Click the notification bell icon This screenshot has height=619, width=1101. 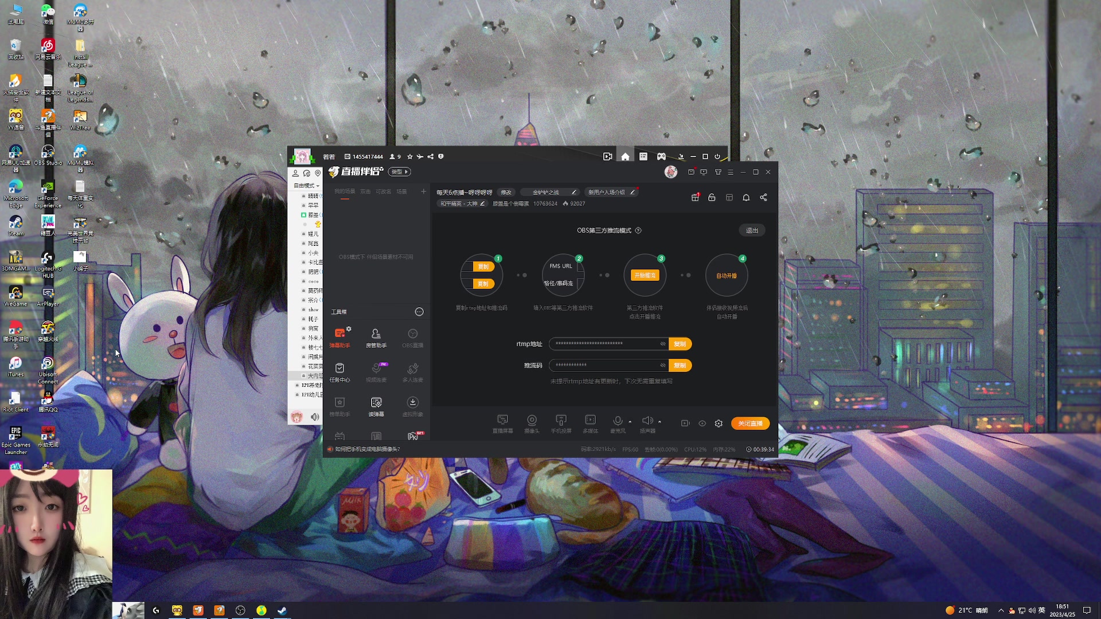[746, 198]
